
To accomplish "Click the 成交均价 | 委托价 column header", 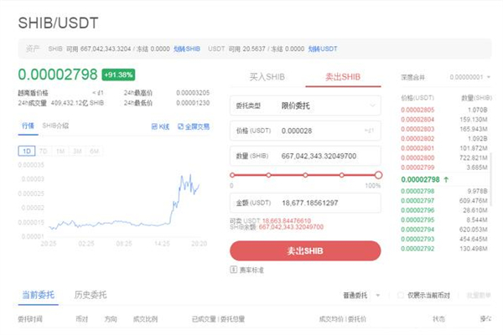I will (342, 319).
